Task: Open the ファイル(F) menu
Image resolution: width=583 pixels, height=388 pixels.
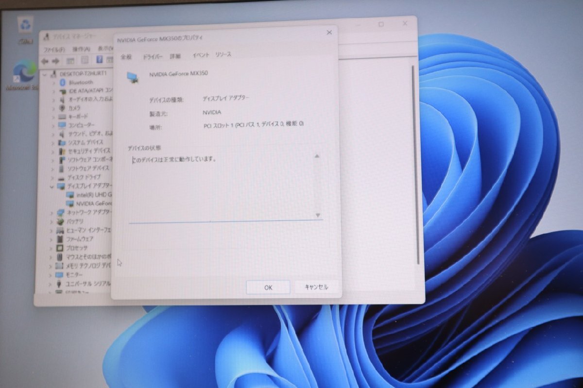Action: [54, 50]
